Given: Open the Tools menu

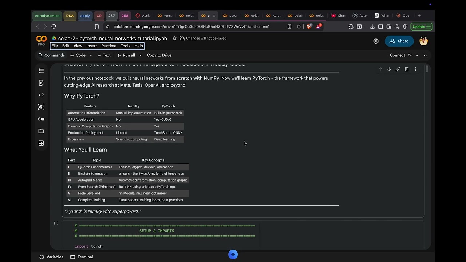Looking at the screenshot, I should [x=125, y=46].
